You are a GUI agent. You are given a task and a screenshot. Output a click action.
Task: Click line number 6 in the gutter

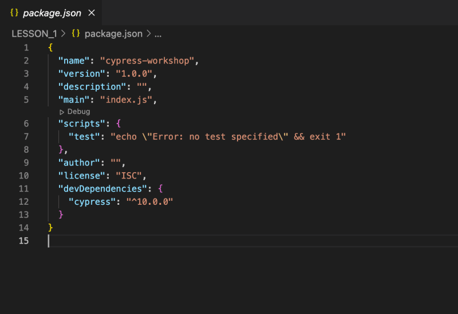pos(26,124)
